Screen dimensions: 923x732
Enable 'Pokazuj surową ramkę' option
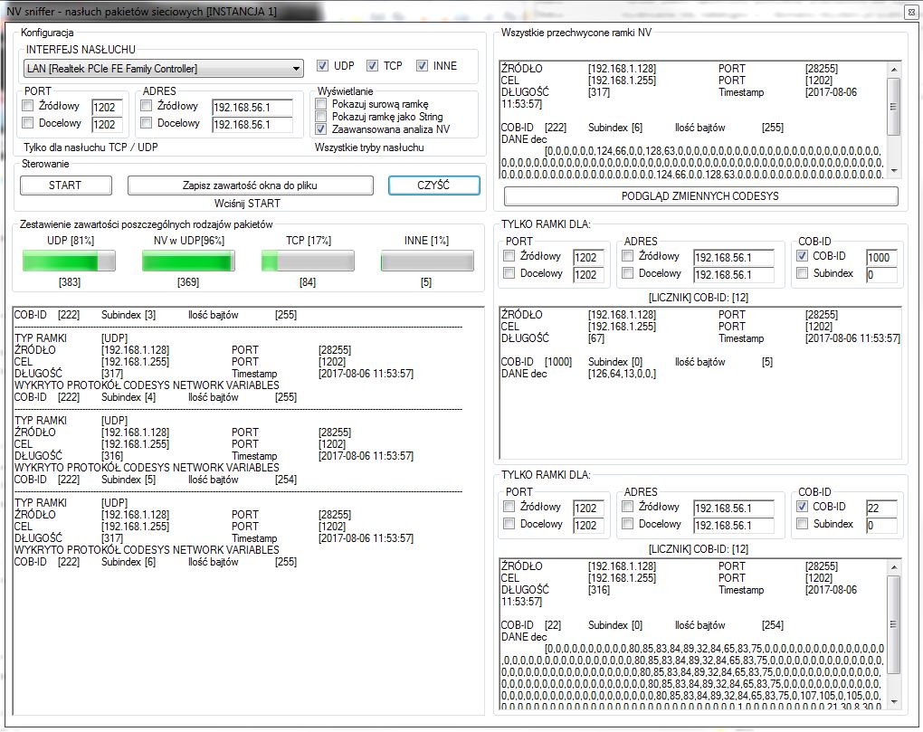click(321, 104)
